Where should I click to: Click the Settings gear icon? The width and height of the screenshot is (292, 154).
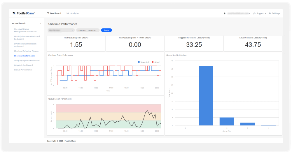pyautogui.click(x=270, y=13)
